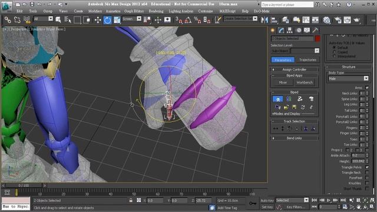This screenshot has height=212, width=377.
Task: Click the Key Filters button
Action: pos(296,207)
